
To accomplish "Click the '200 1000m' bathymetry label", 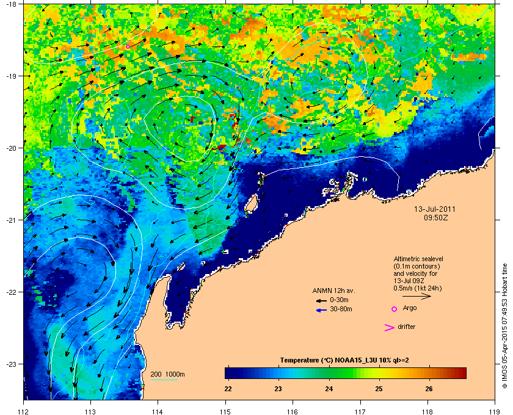I will [x=167, y=374].
